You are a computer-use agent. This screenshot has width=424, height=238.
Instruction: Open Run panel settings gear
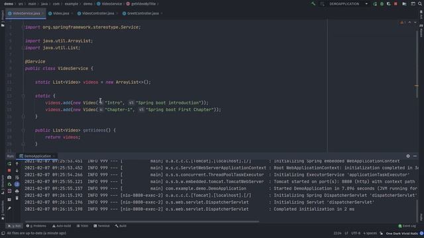pyautogui.click(x=408, y=156)
